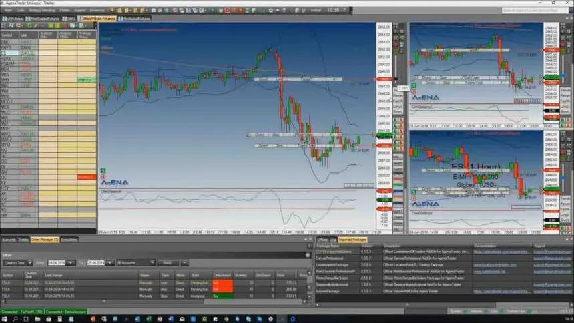Open the To date picker dropdown
The image size is (574, 323).
coord(110,262)
